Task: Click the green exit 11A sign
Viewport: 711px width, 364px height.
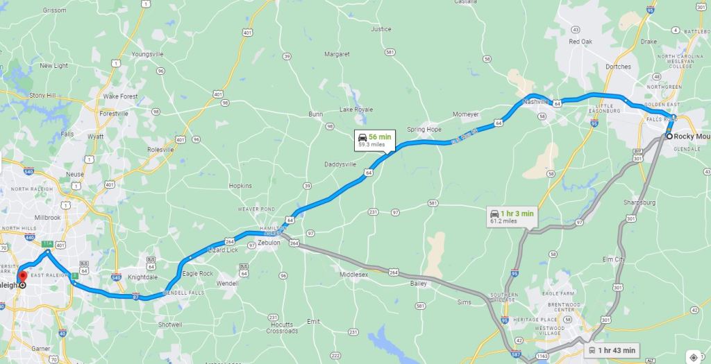Action: tap(48, 244)
